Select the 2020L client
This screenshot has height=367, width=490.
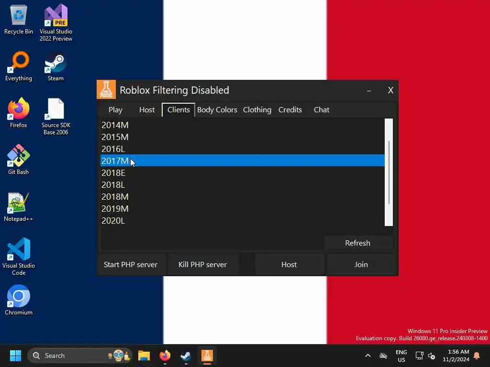click(242, 221)
